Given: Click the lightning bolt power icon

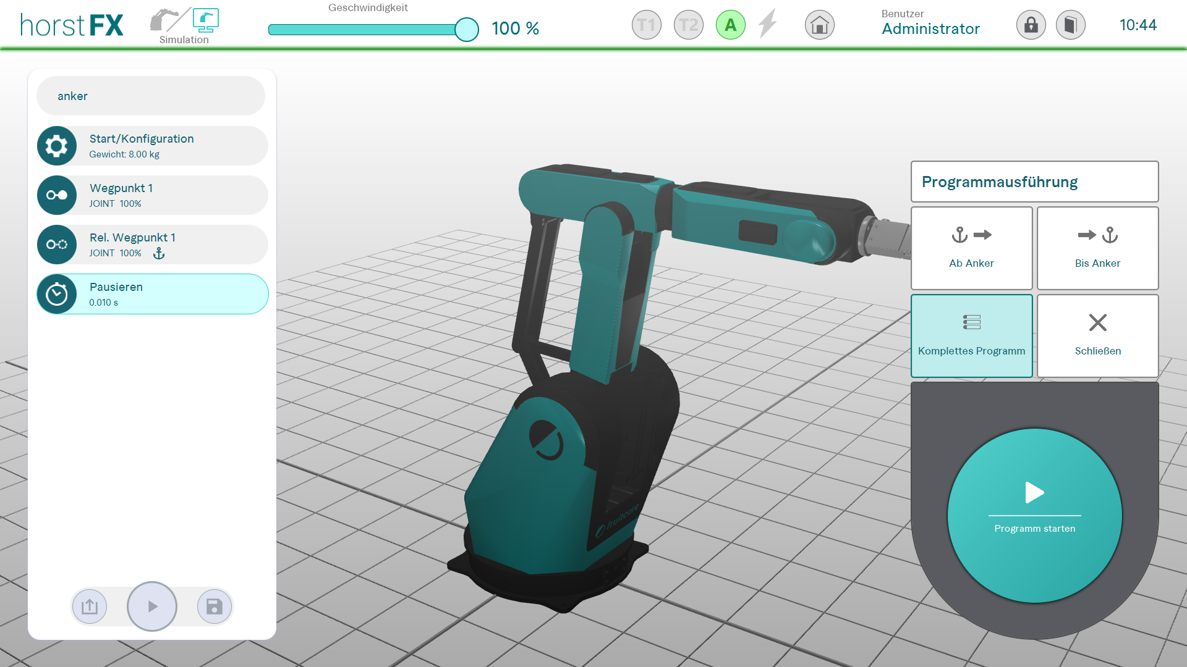Looking at the screenshot, I should [x=767, y=24].
